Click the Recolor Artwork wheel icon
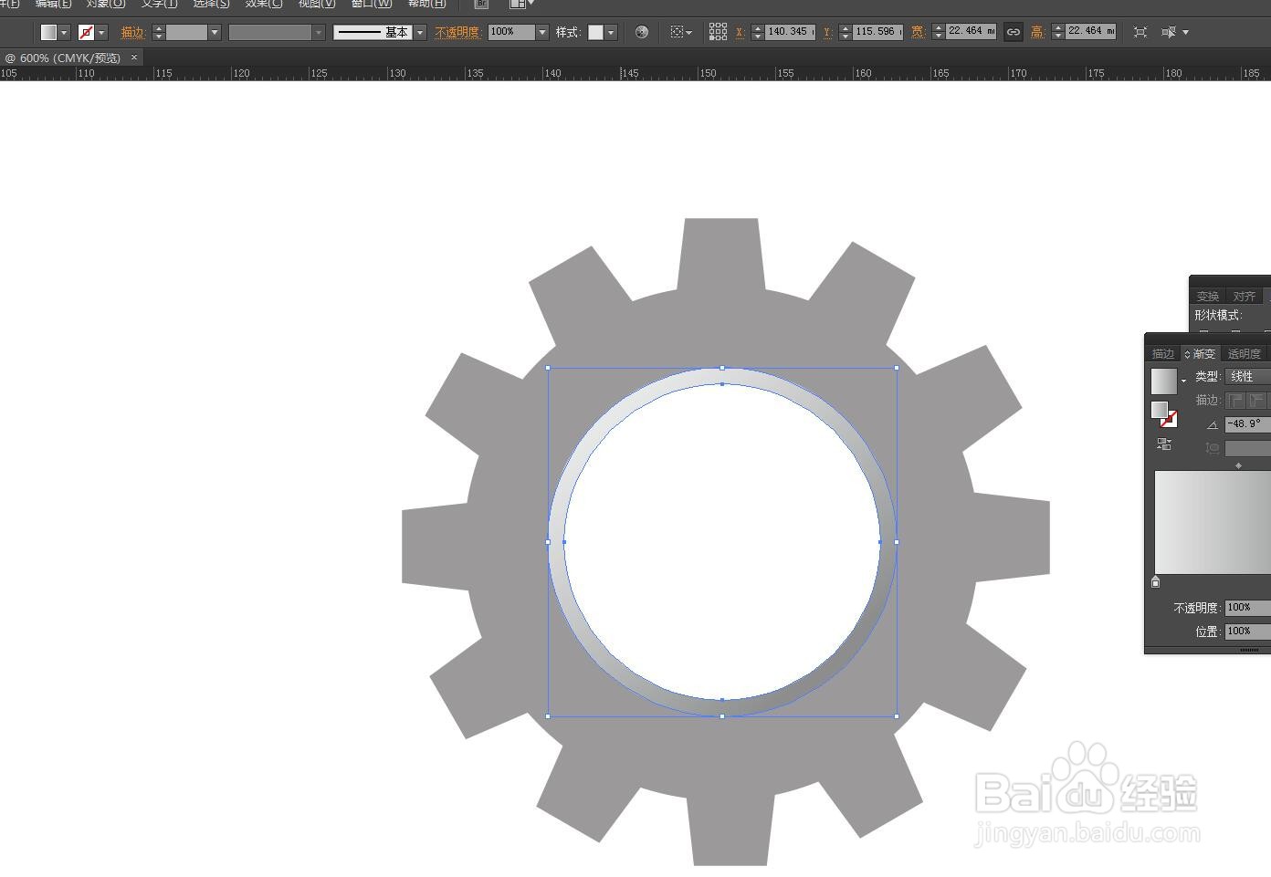1271x877 pixels. 642,32
